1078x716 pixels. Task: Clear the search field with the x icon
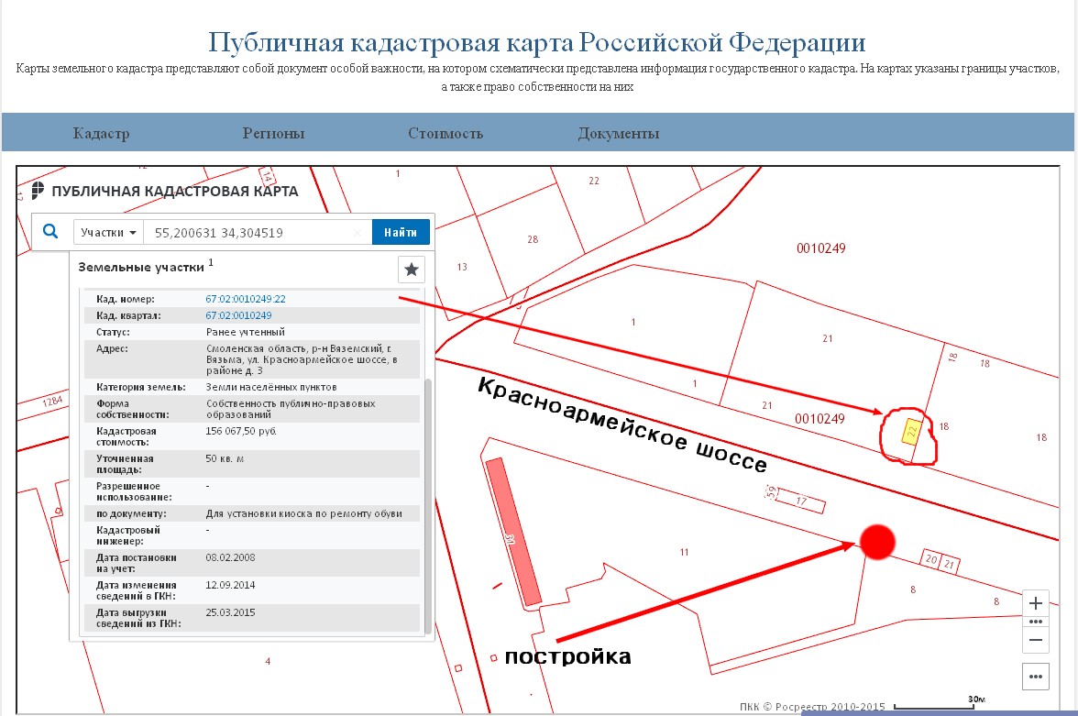[x=357, y=233]
